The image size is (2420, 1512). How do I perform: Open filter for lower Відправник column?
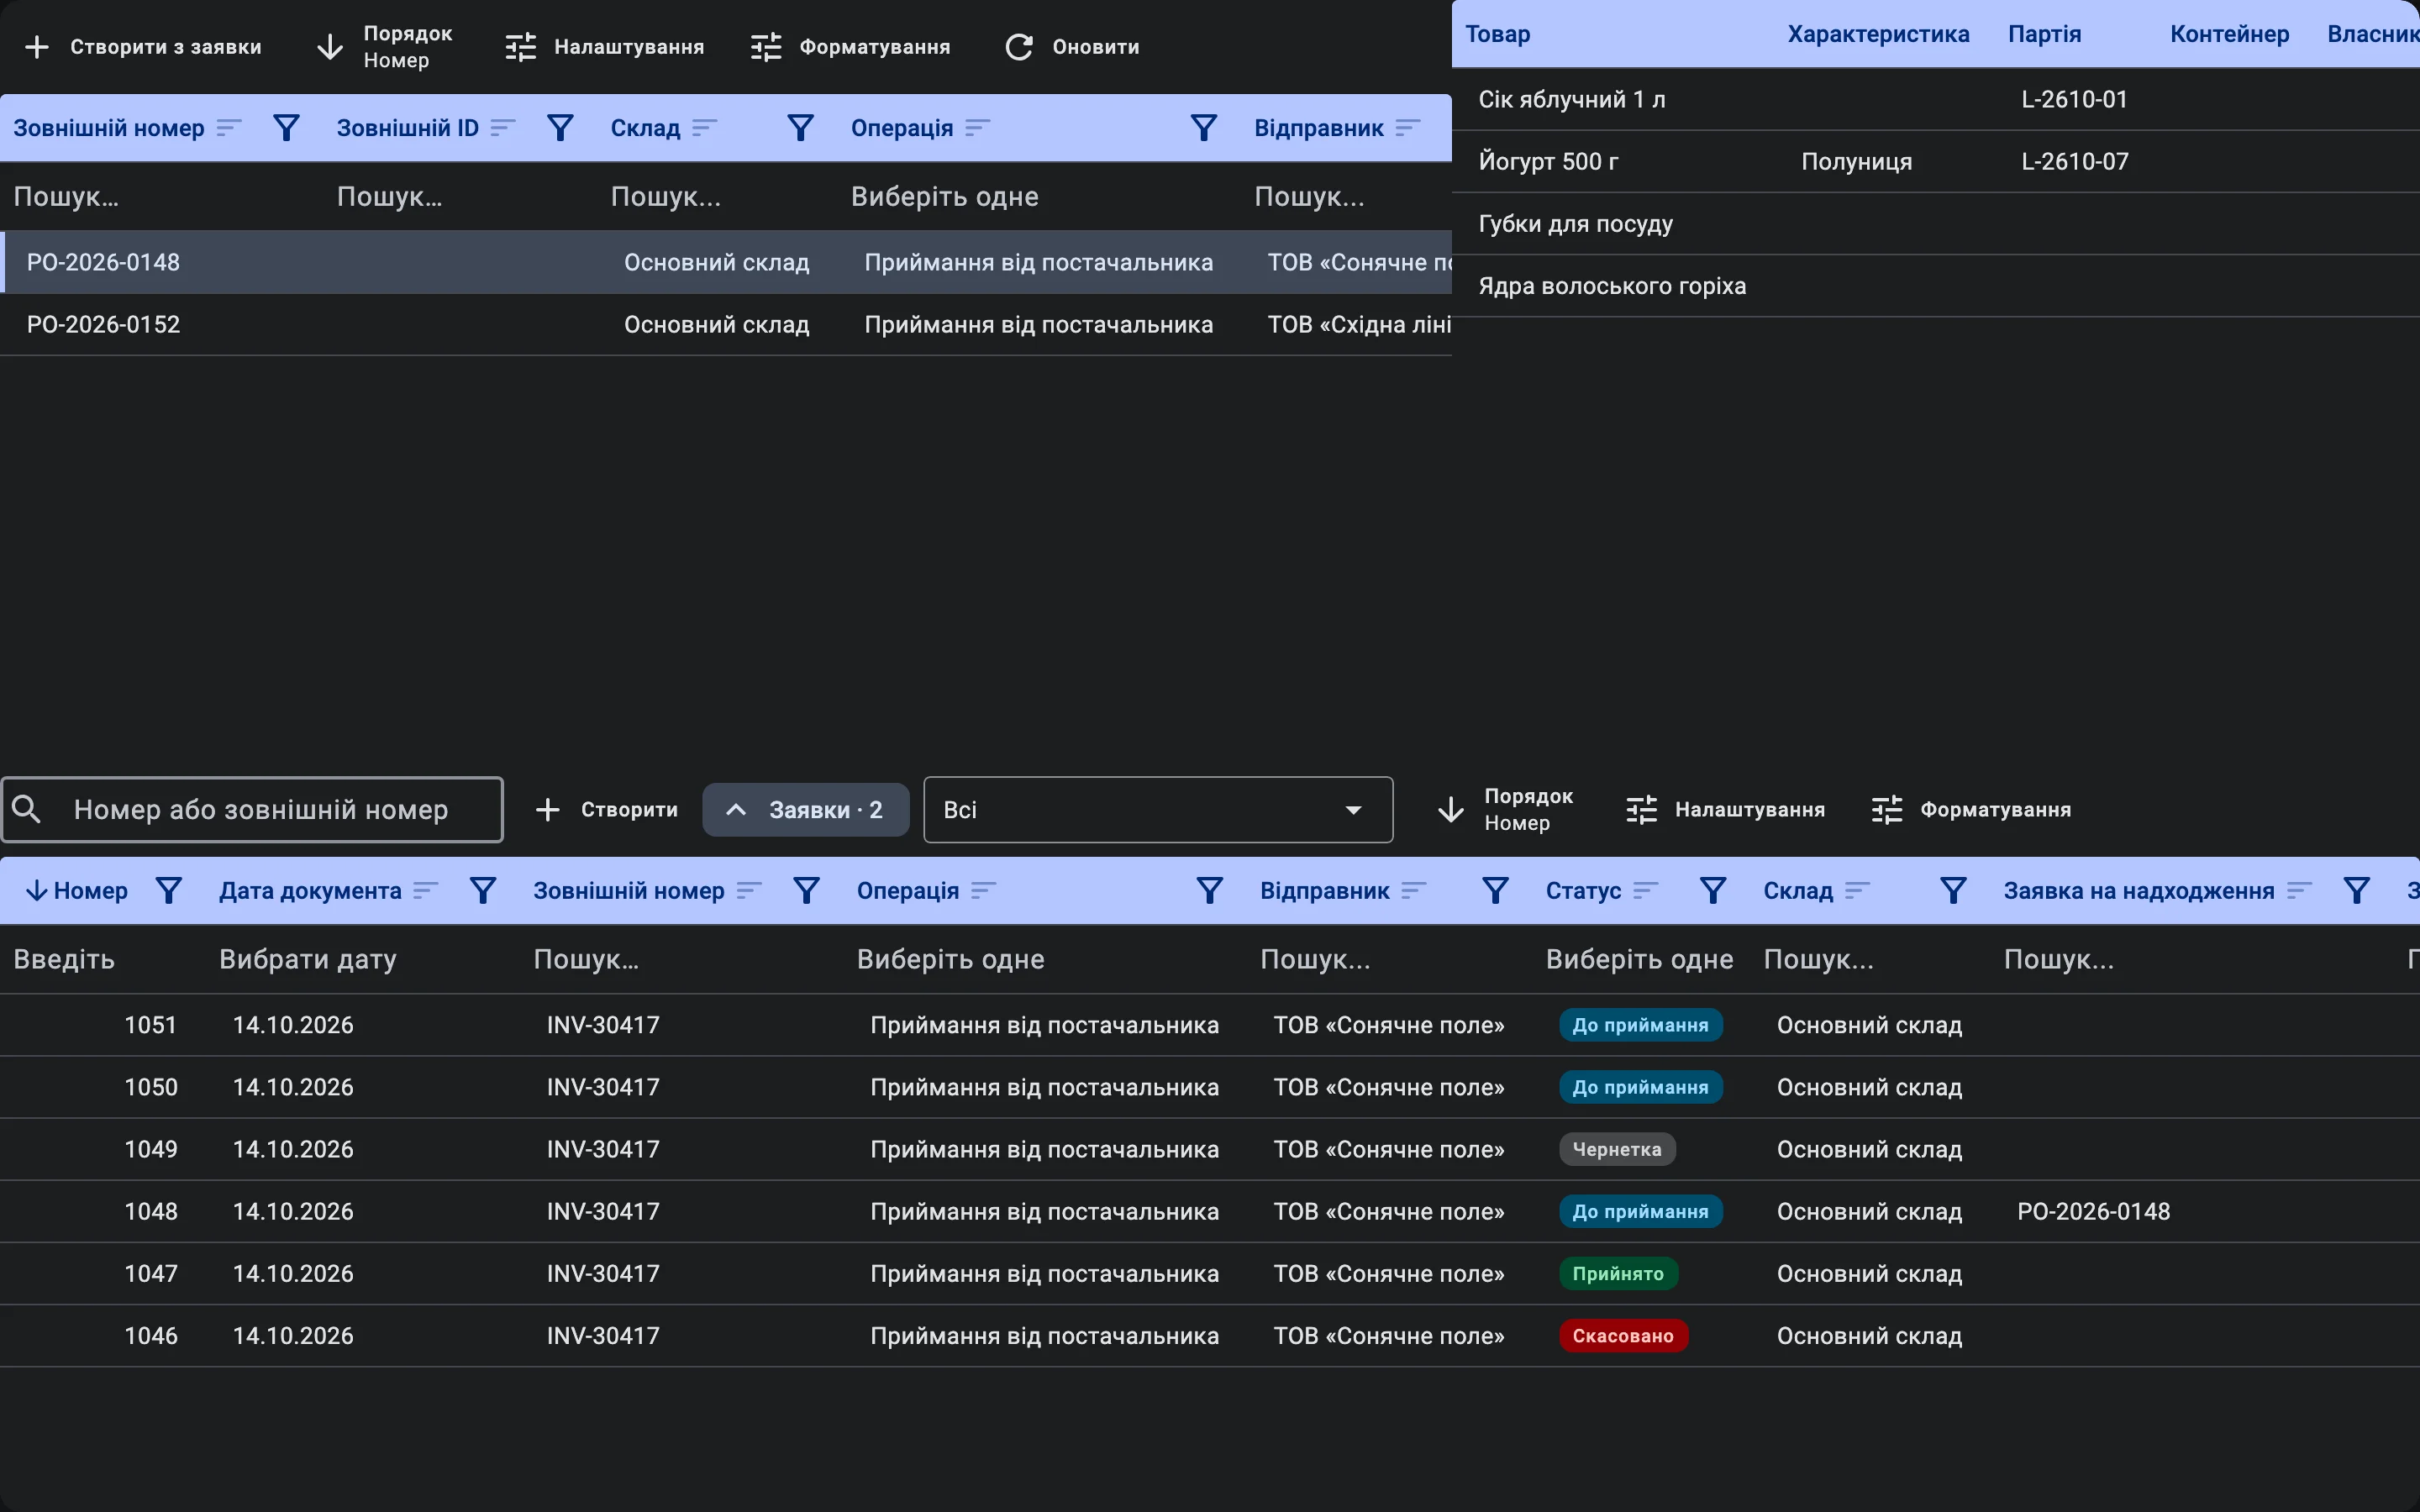[1495, 890]
